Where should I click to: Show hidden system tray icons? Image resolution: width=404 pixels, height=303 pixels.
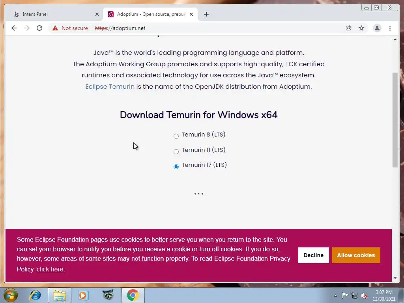click(335, 296)
